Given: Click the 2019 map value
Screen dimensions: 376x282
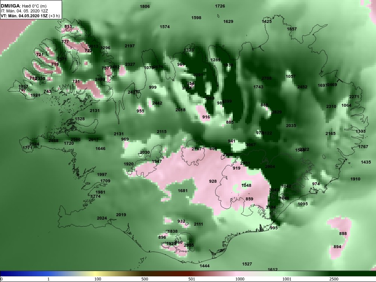Looking at the screenshot, I should tap(121, 215).
